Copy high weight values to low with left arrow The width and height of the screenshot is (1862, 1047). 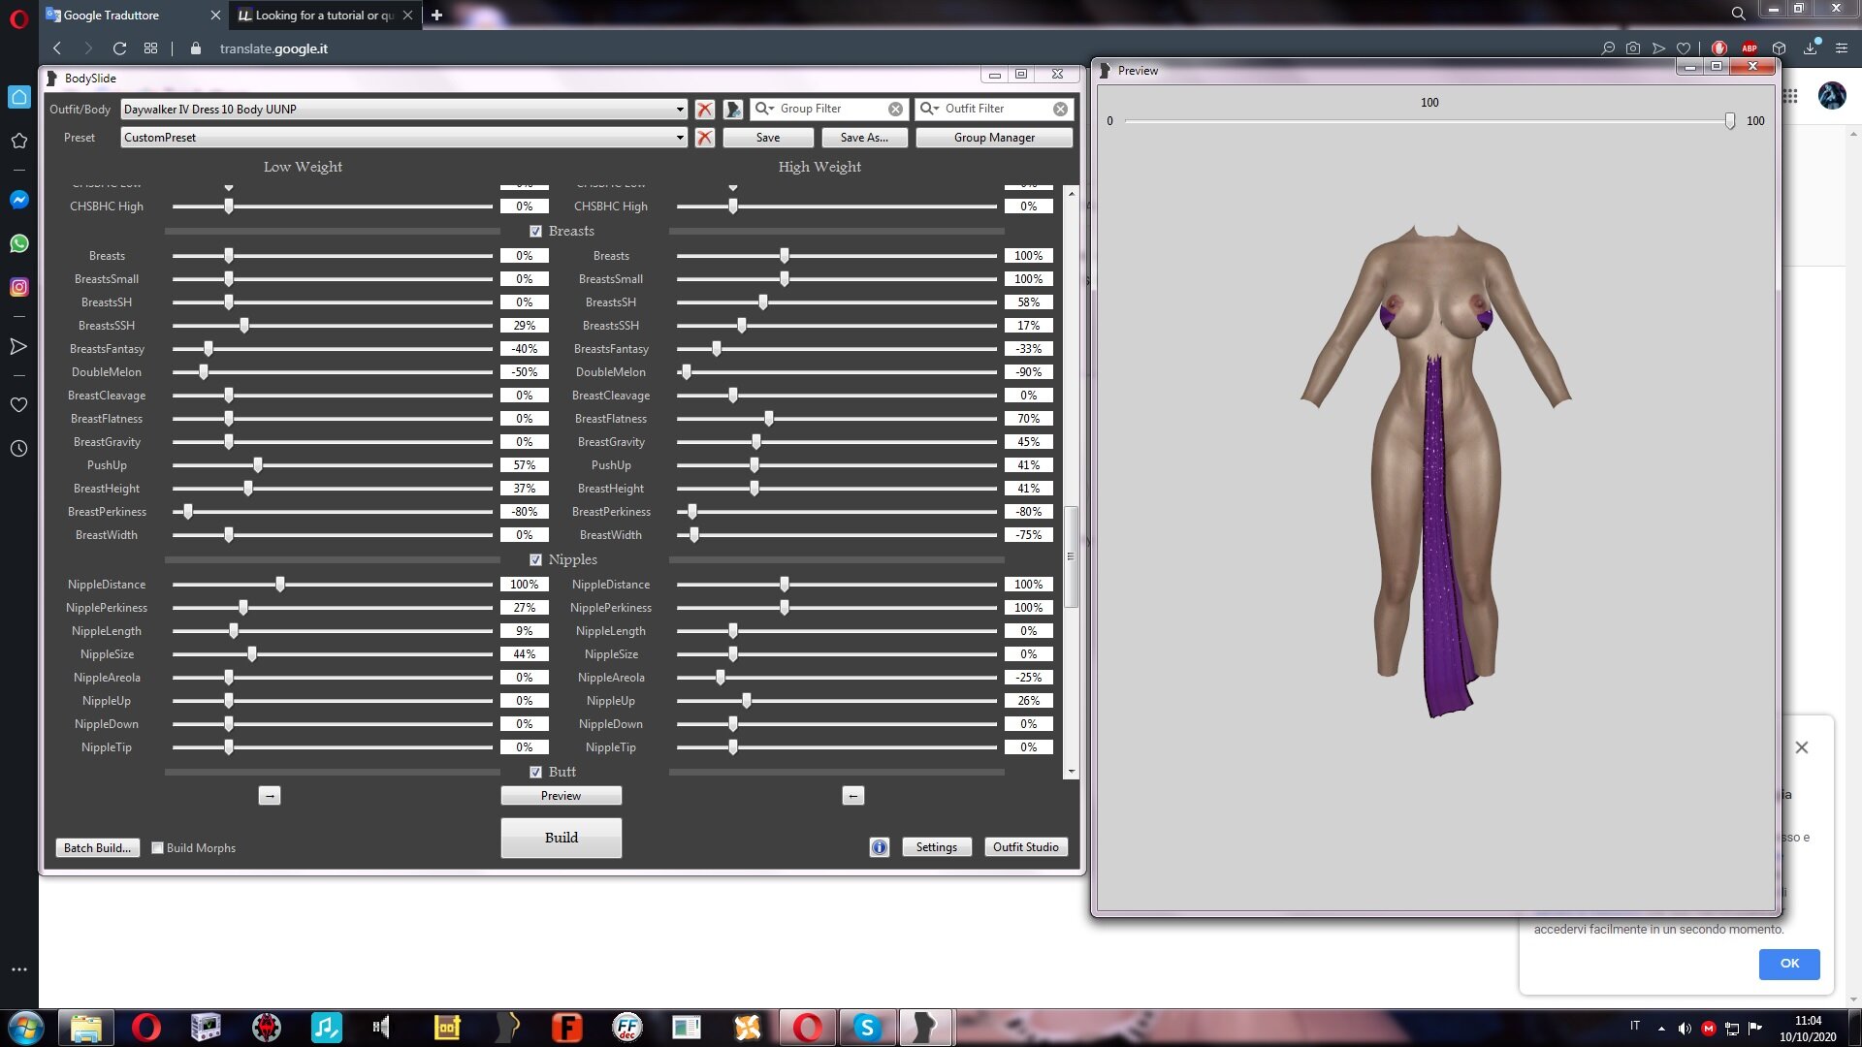click(852, 796)
